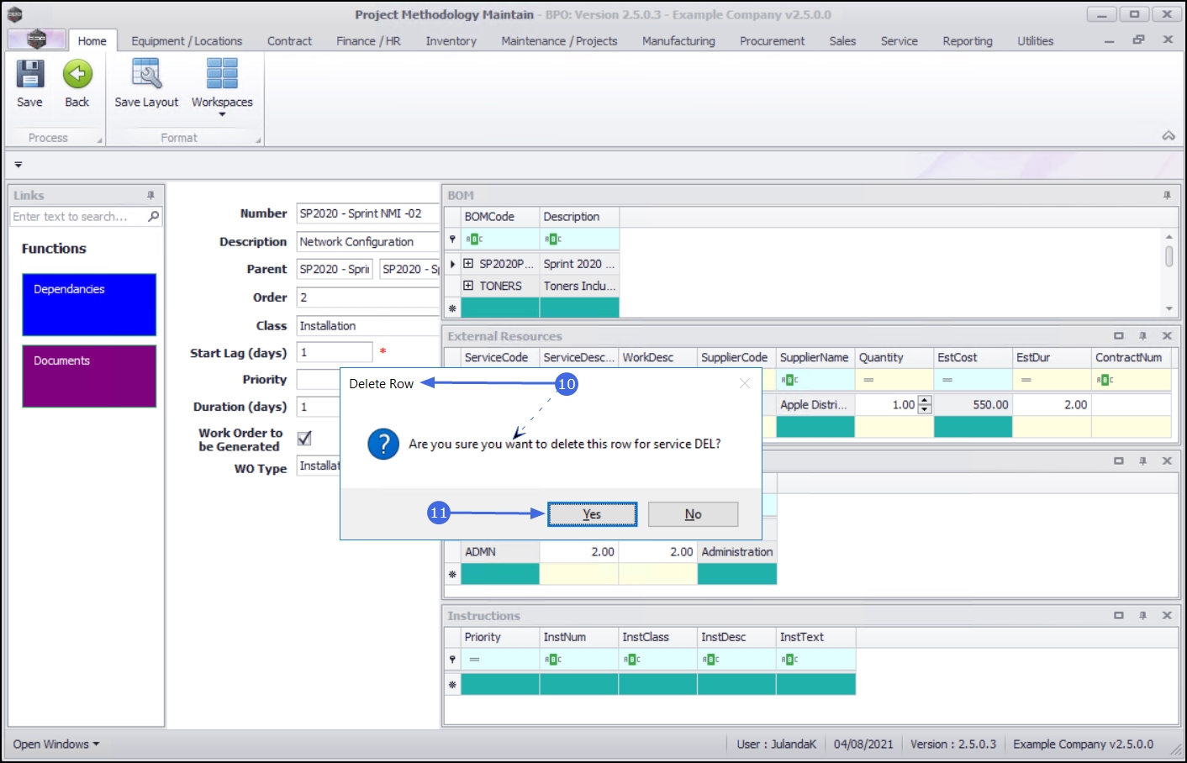
Task: Open the Workspaces dropdown
Action: 222,104
